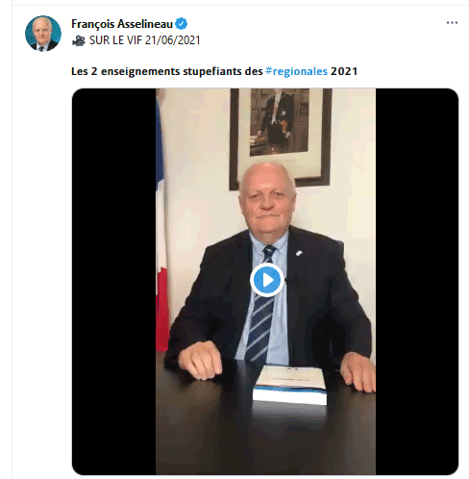Click the video's left black letterbox bar
The height and width of the screenshot is (479, 469).
(x=114, y=282)
